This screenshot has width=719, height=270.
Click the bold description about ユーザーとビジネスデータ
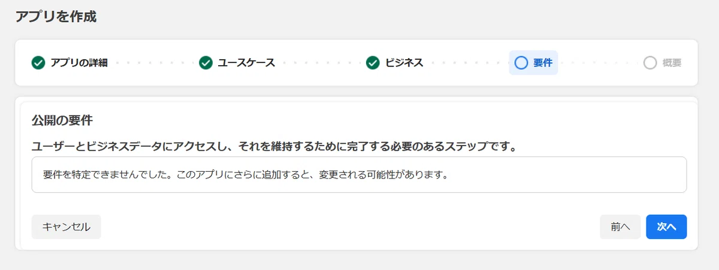click(274, 146)
